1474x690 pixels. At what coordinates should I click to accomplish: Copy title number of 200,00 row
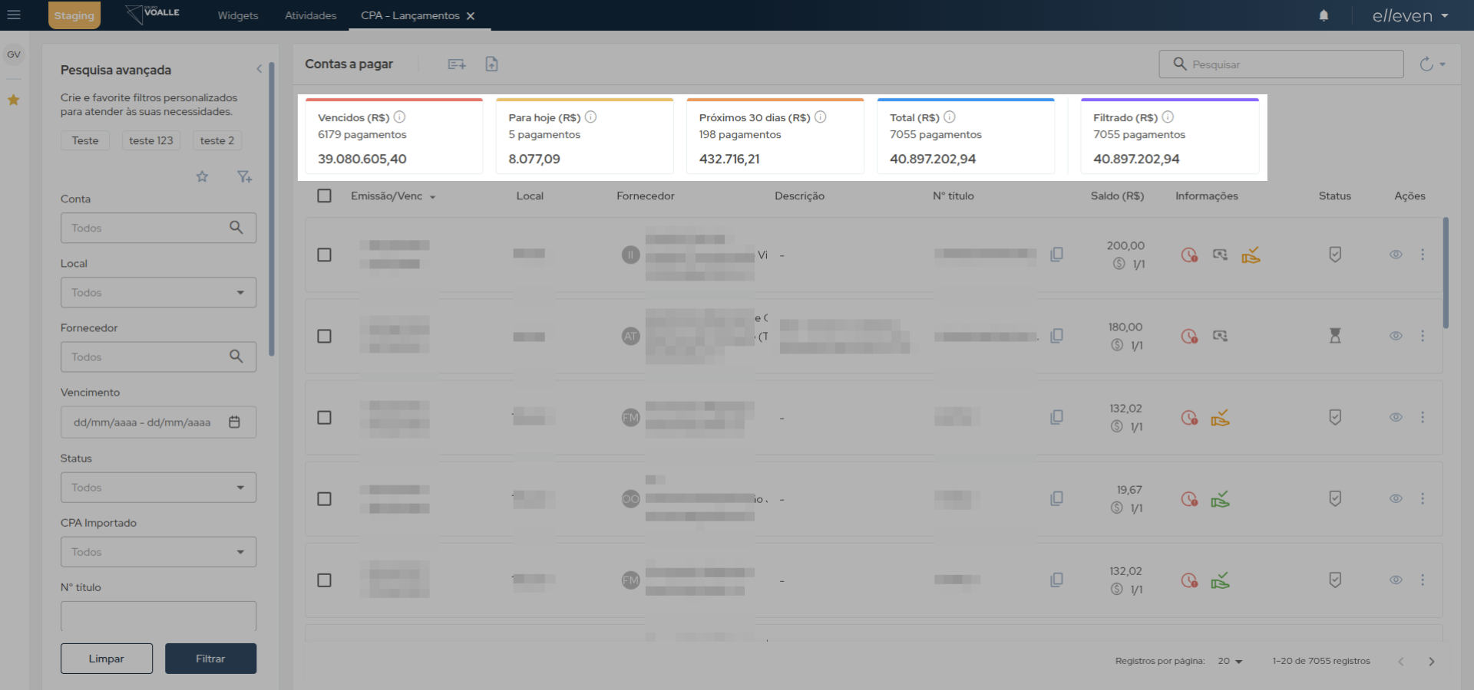click(1056, 255)
